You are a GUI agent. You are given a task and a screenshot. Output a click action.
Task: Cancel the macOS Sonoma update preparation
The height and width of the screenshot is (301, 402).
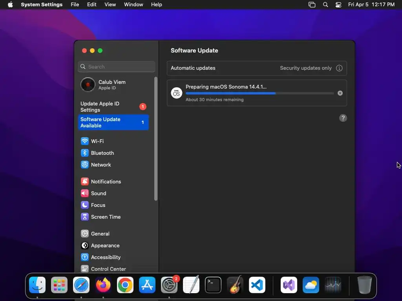click(x=340, y=93)
